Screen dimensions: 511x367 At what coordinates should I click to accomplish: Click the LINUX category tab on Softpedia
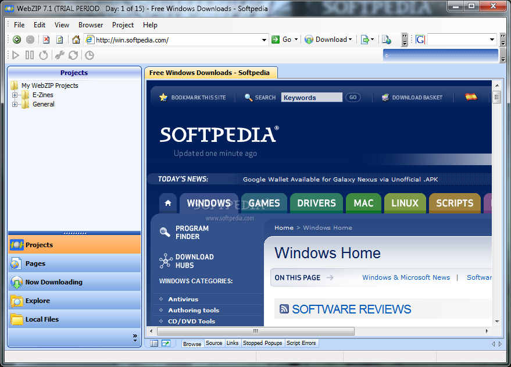[x=405, y=203]
